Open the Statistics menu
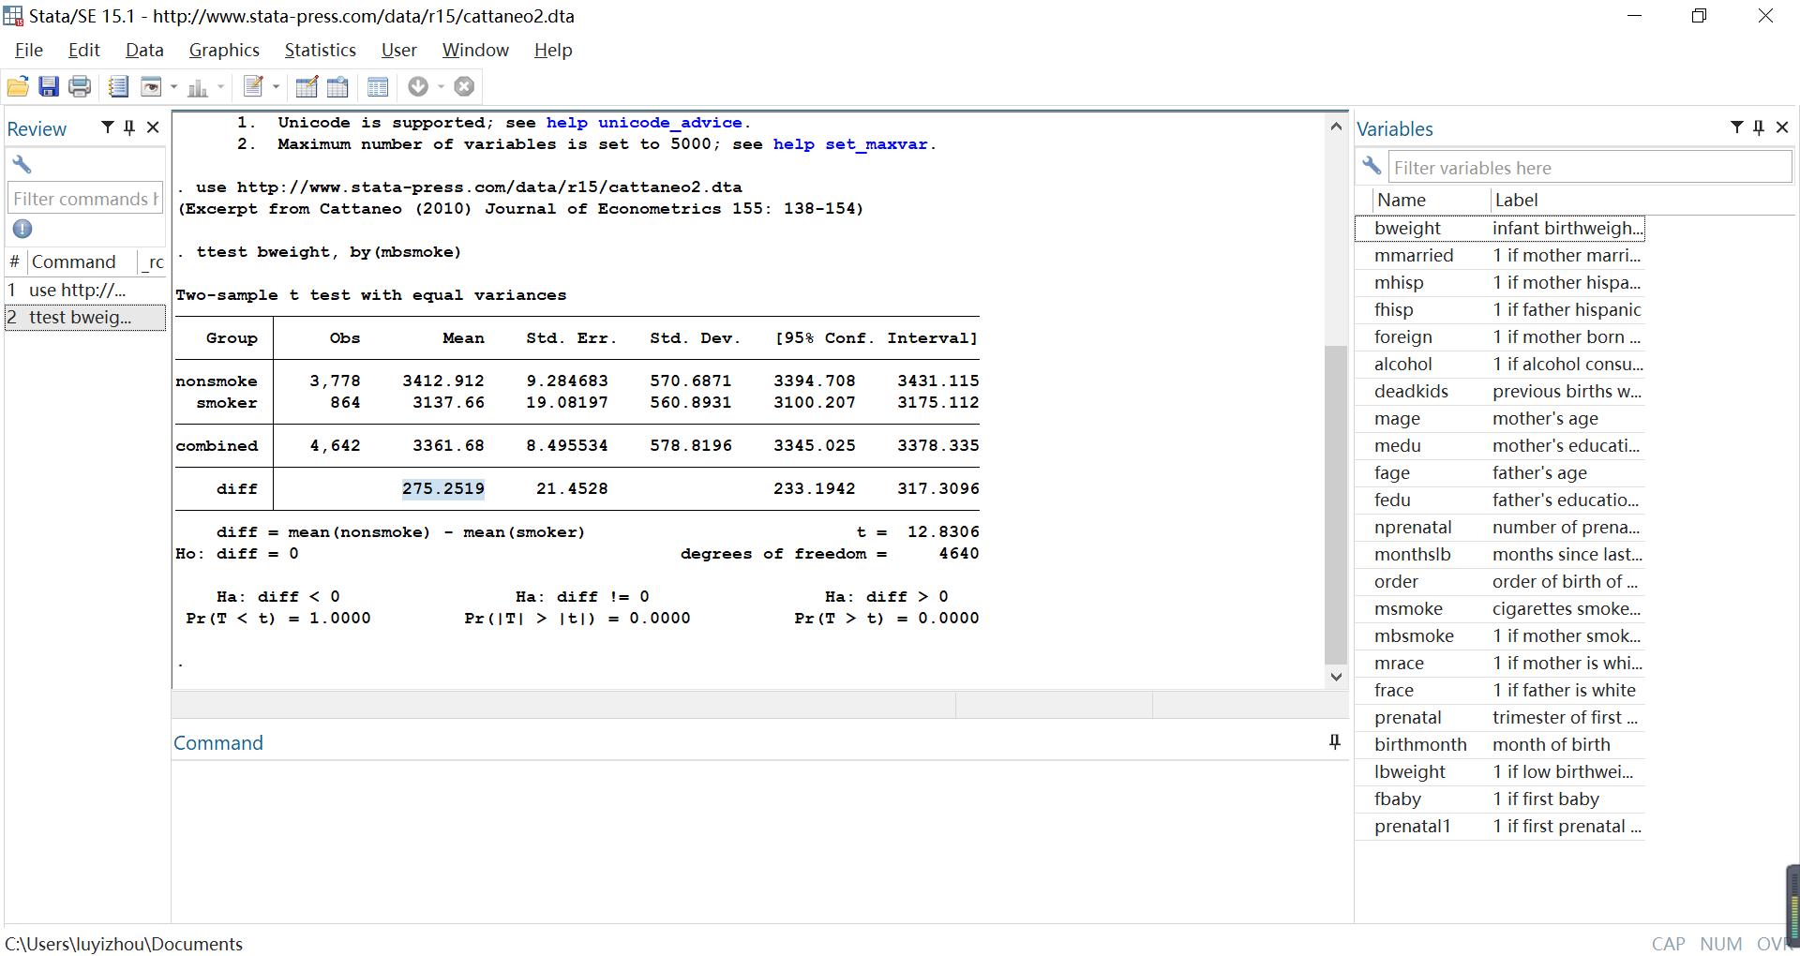 pos(320,51)
